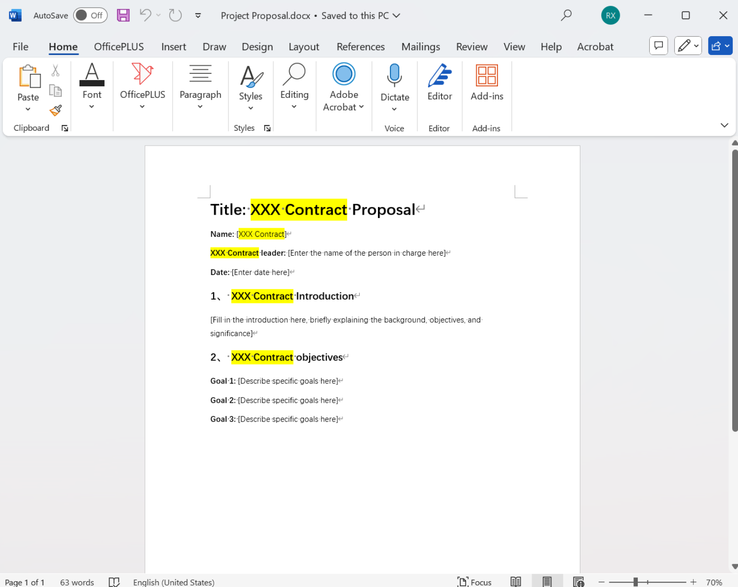738x587 pixels.
Task: Click the Save icon in title bar
Action: [x=123, y=15]
